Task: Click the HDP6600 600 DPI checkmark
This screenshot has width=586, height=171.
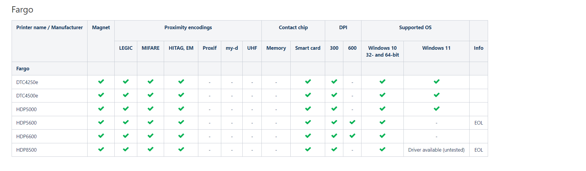Action: tap(352, 136)
